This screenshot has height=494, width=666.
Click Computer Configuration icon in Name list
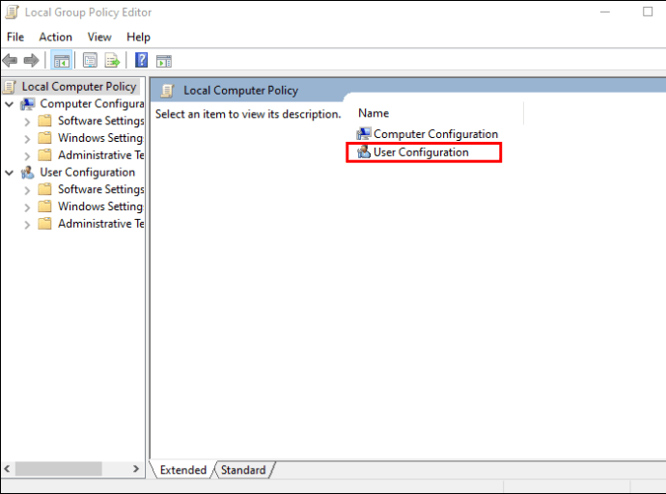tap(364, 134)
